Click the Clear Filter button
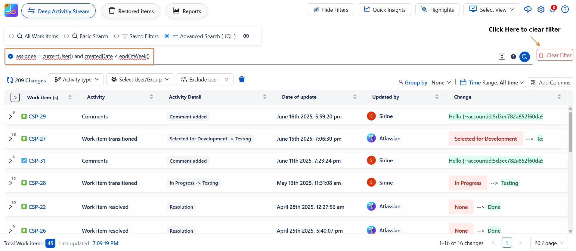 click(x=555, y=55)
